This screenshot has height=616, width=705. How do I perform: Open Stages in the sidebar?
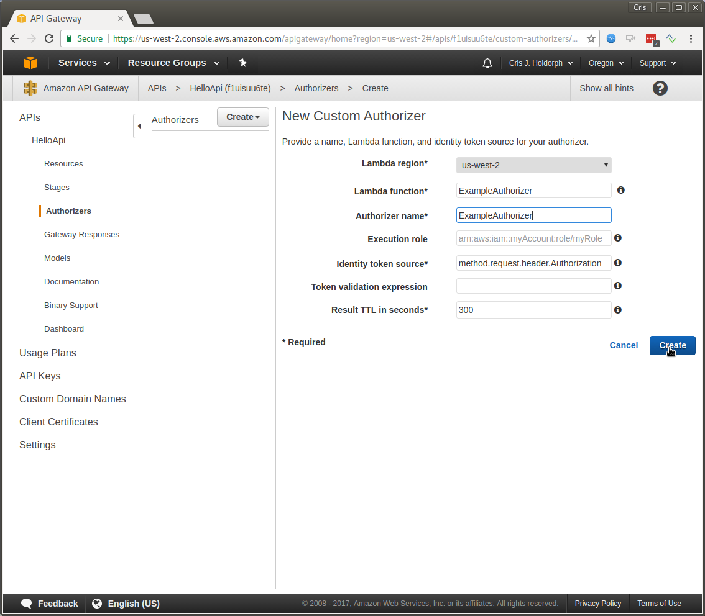57,188
